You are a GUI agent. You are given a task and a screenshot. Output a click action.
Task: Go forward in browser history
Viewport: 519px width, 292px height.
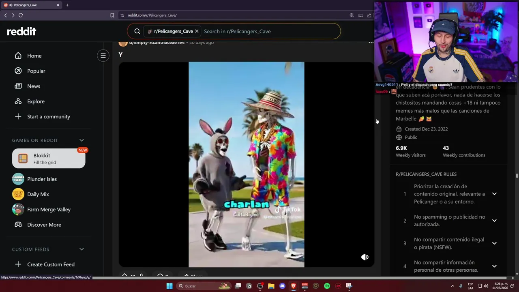(13, 15)
